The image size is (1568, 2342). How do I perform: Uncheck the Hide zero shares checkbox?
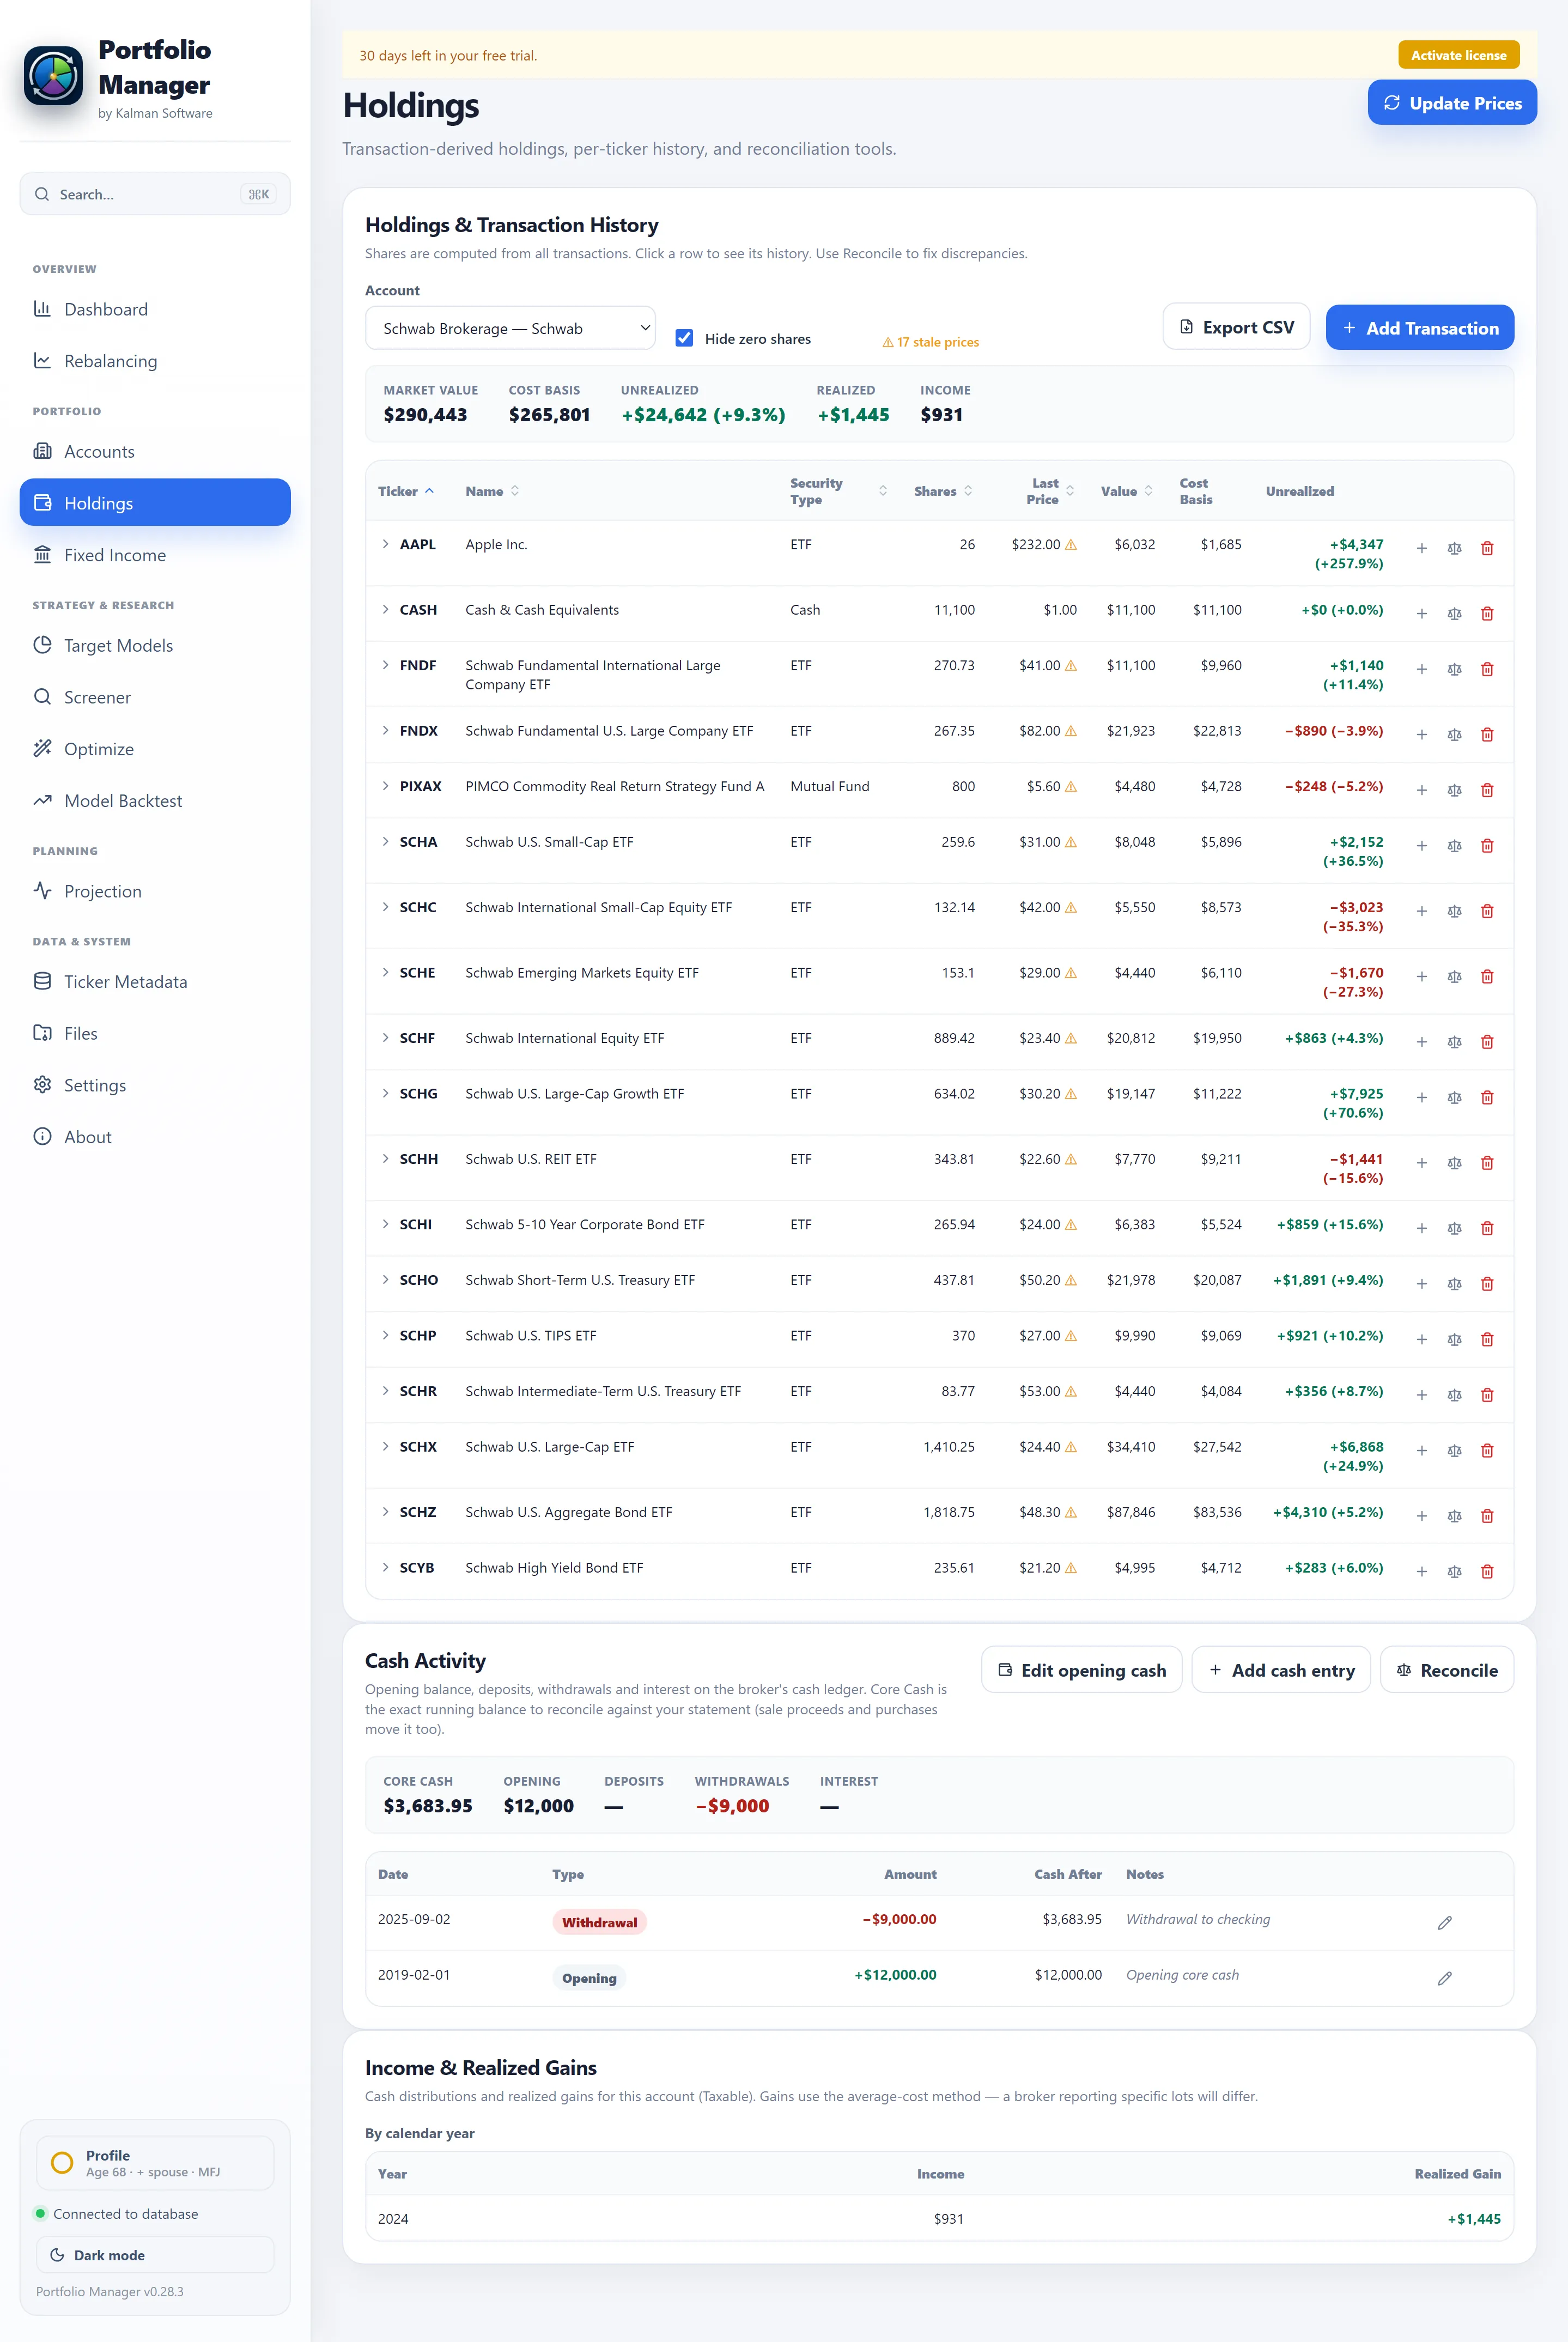click(684, 338)
